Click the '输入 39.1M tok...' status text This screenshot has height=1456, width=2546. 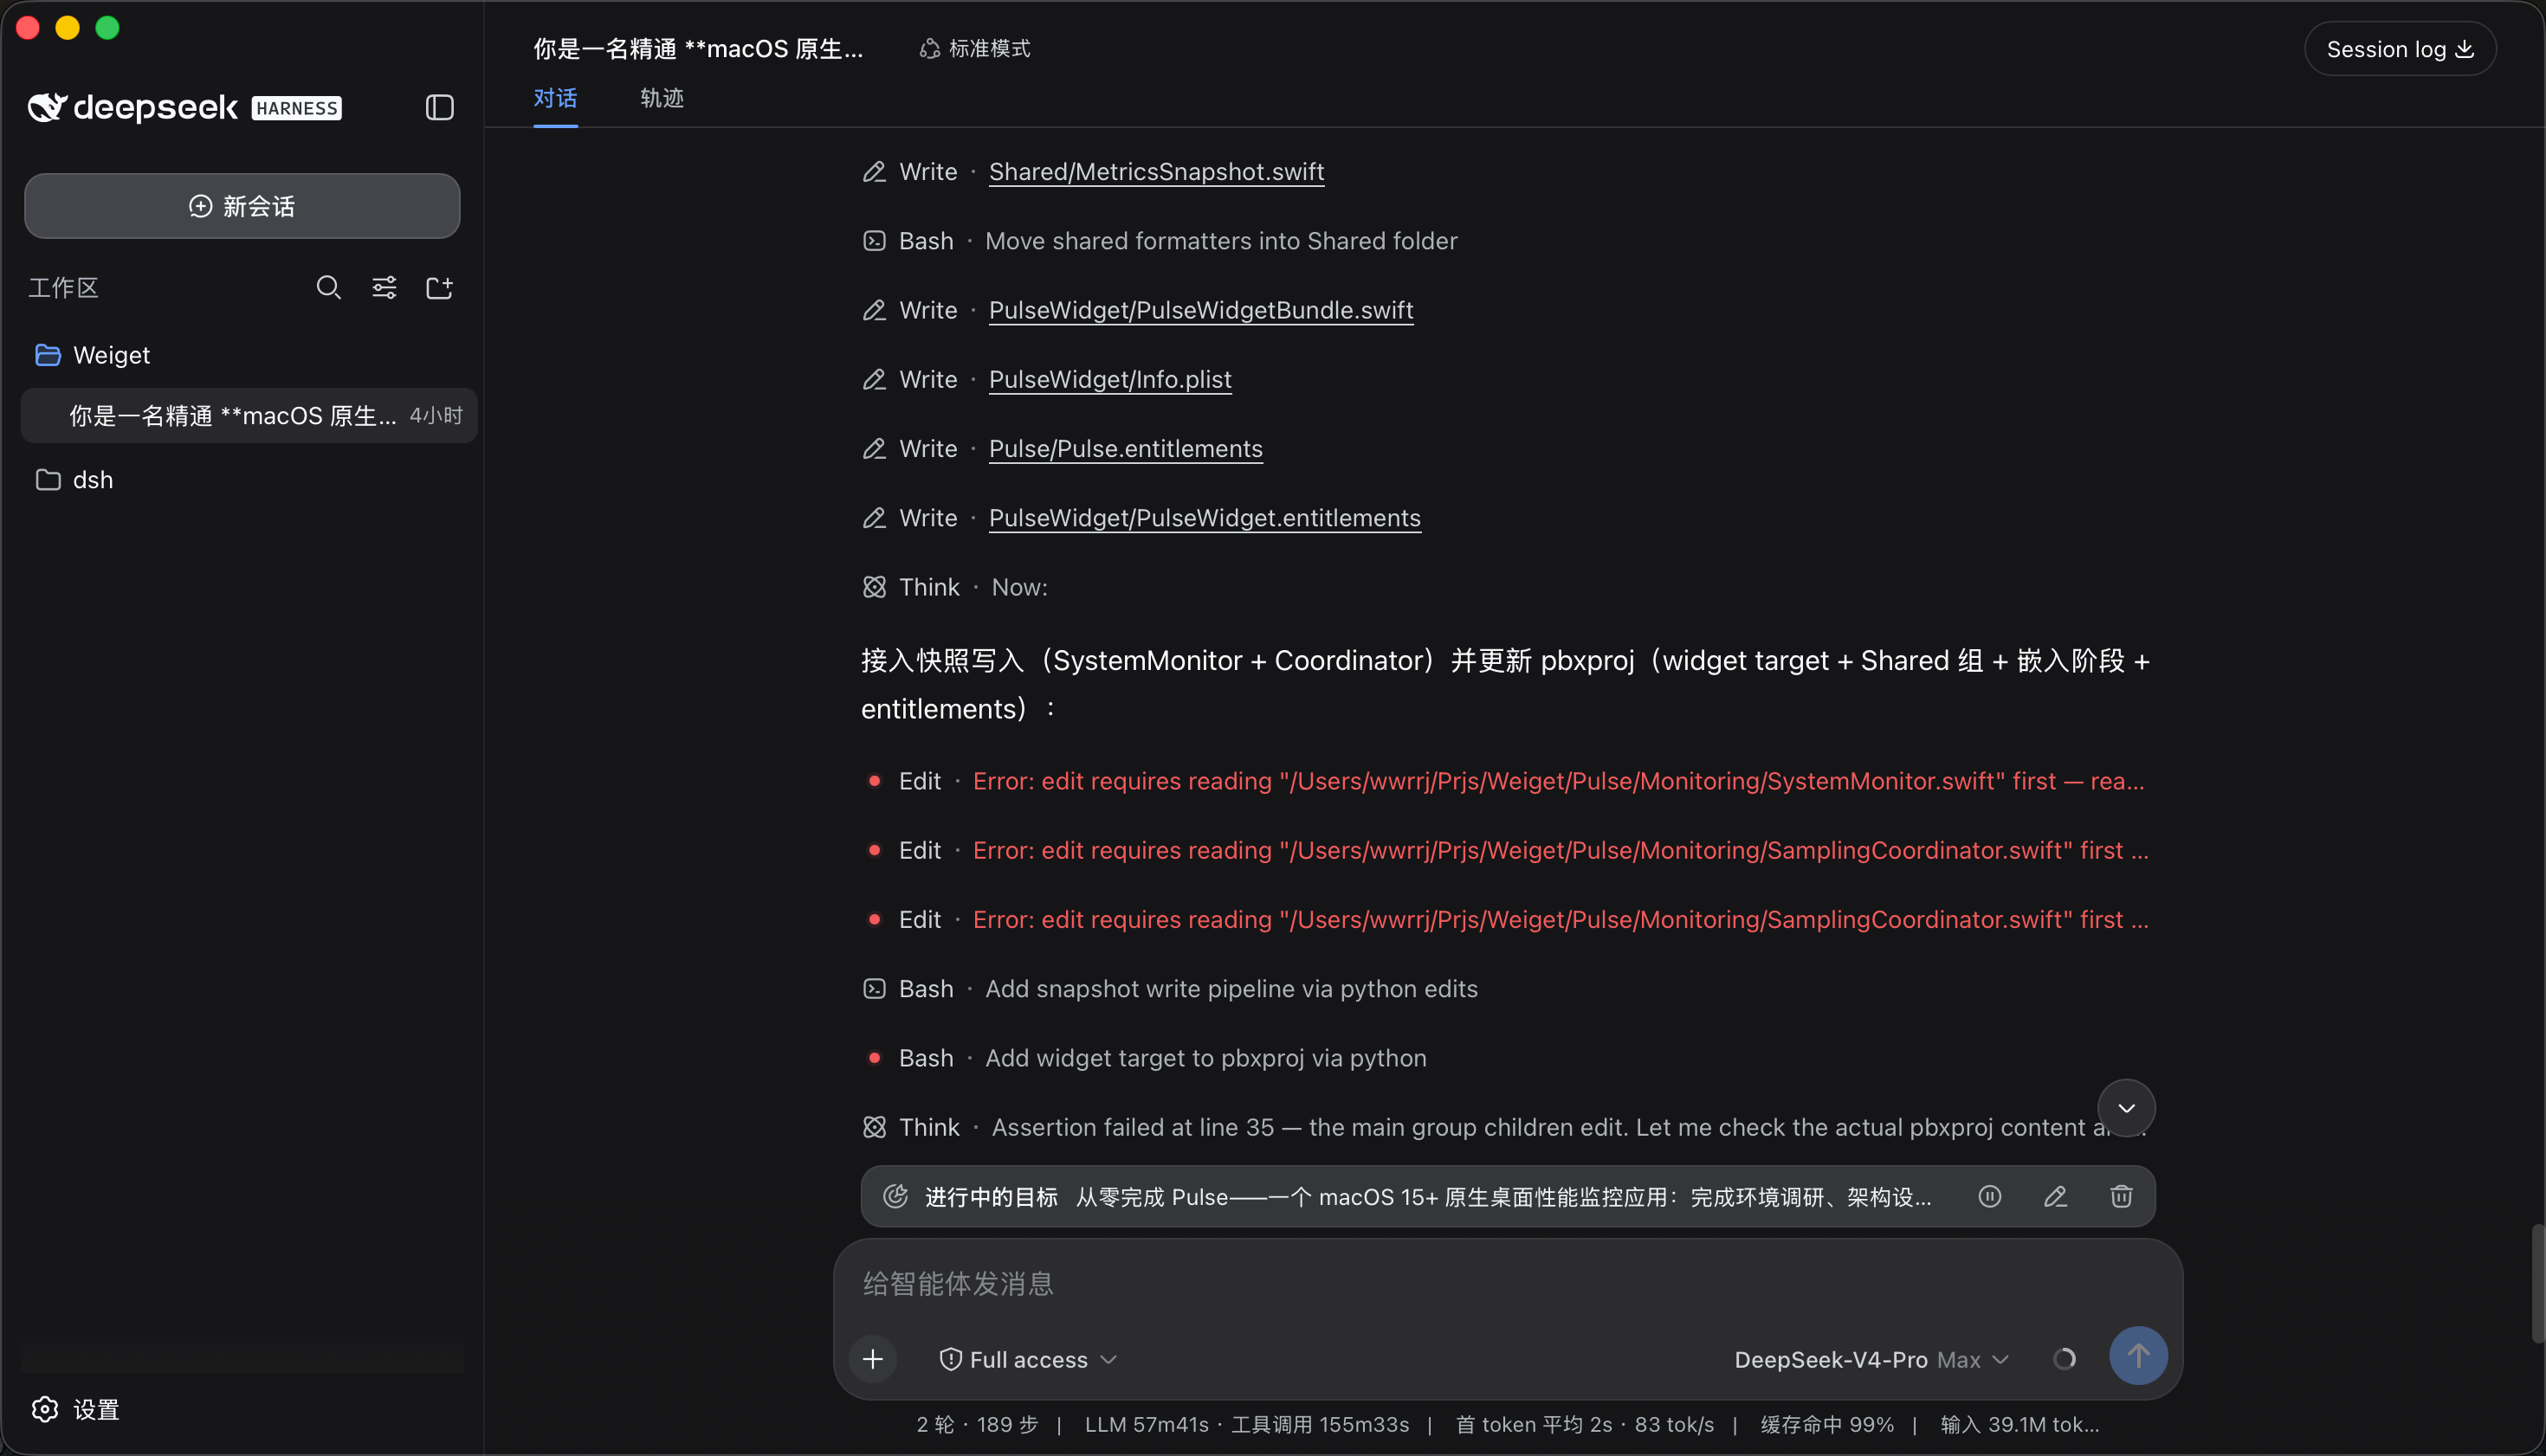coord(2019,1424)
